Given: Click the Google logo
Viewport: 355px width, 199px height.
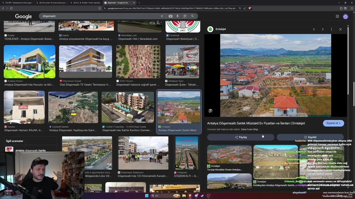Looking at the screenshot, I should click(x=23, y=17).
